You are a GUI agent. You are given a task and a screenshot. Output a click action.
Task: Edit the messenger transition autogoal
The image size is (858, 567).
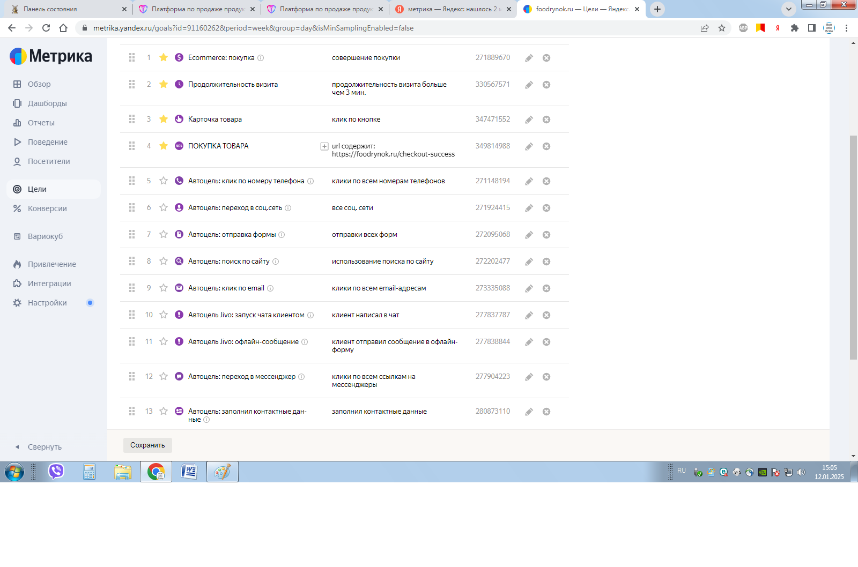point(529,377)
